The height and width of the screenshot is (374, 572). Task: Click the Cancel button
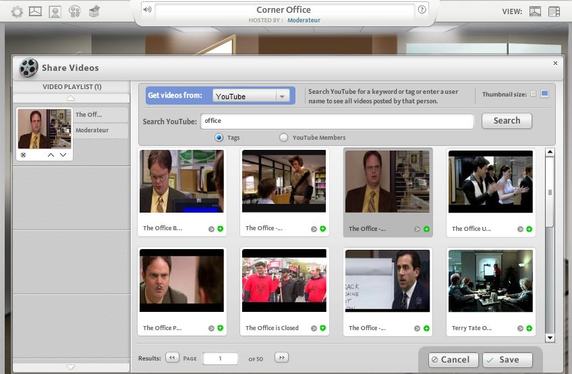click(x=453, y=360)
